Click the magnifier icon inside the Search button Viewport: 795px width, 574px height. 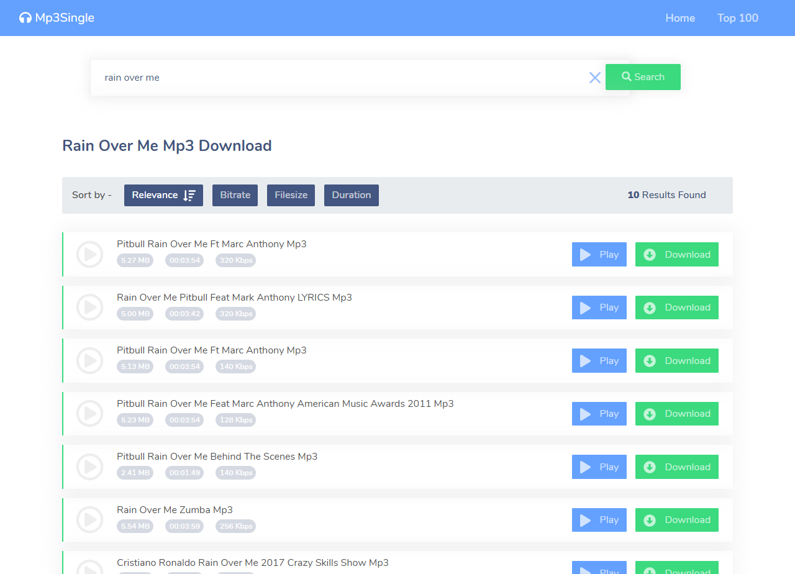click(x=625, y=77)
